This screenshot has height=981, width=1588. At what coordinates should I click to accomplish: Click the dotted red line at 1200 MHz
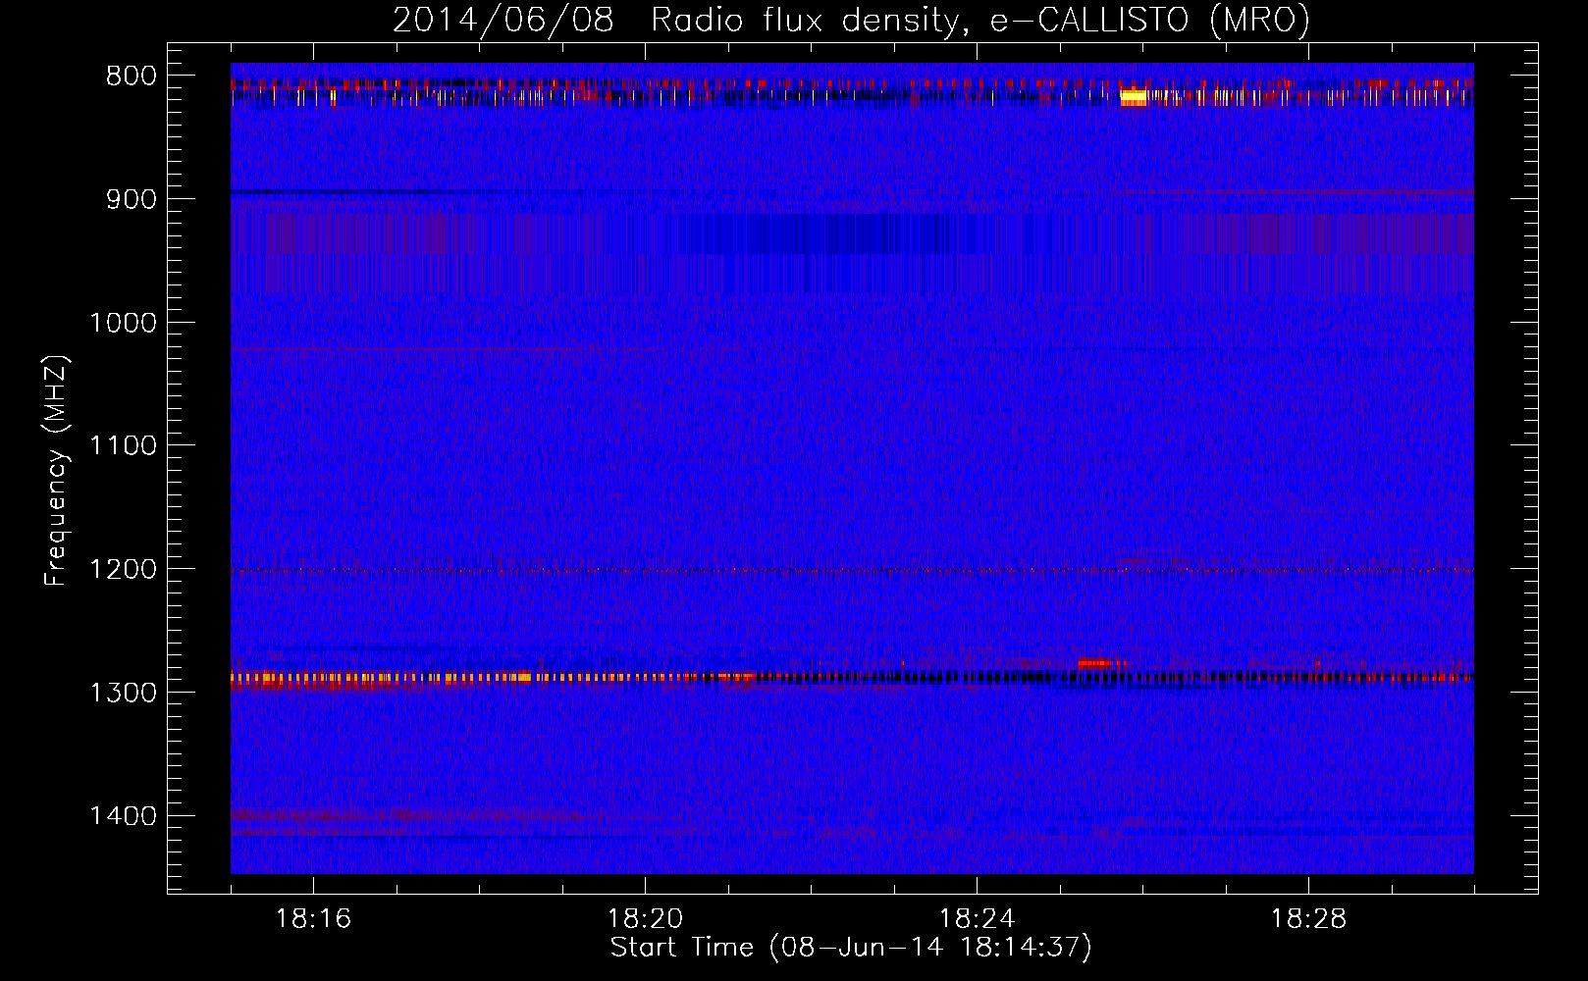pyautogui.click(x=852, y=570)
